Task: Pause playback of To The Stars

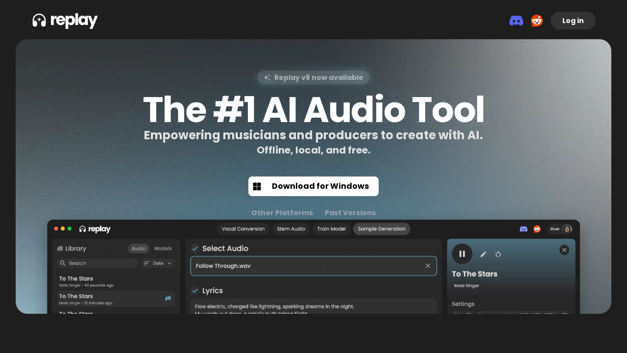Action: tap(462, 254)
